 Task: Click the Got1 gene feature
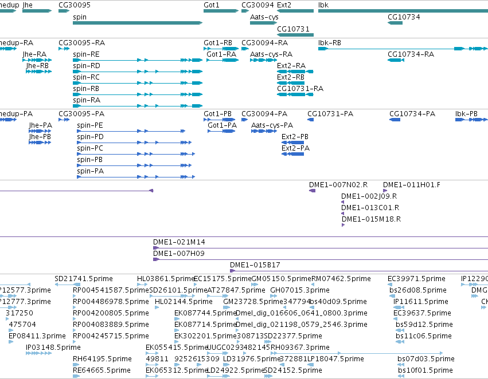coord(221,11)
